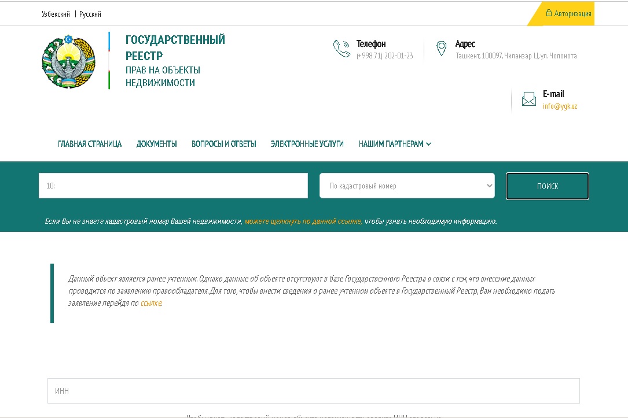
Task: Go to Главная страница
Action: click(90, 144)
